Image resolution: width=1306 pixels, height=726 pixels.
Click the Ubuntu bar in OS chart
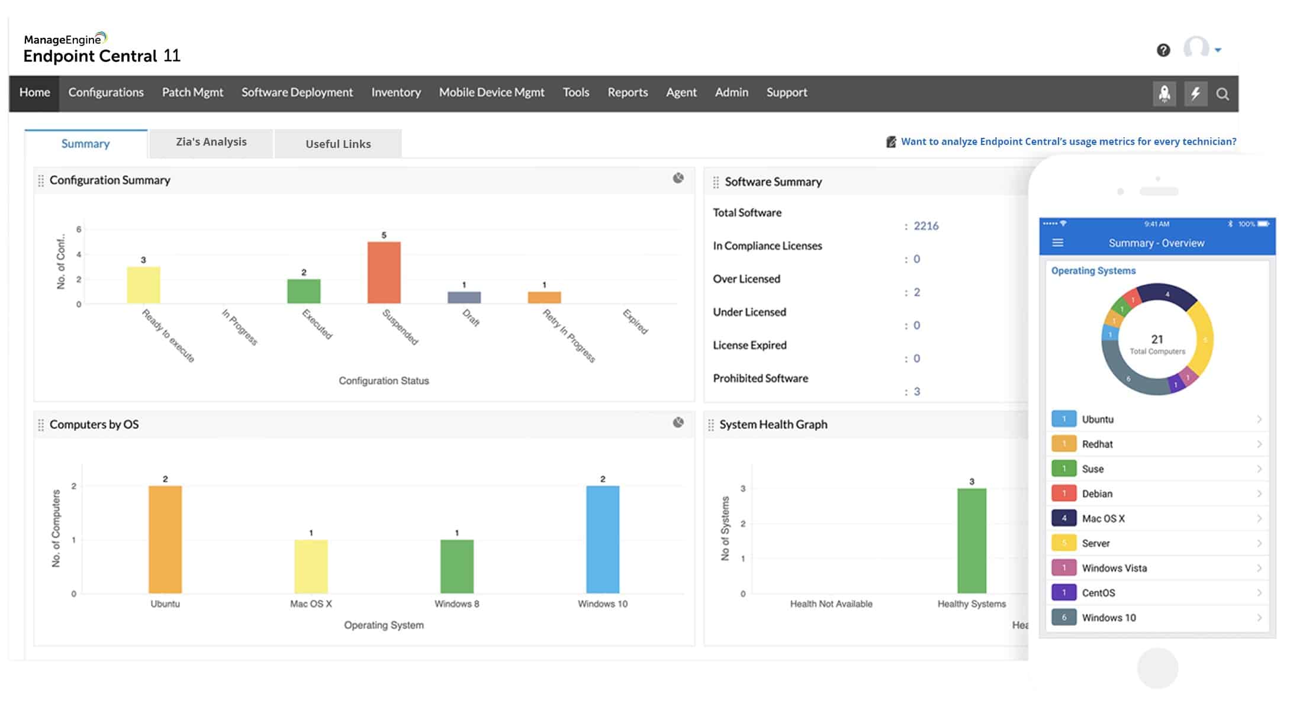click(165, 540)
